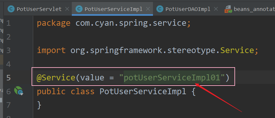The width and height of the screenshot is (275, 118).
Task: Click the Service import on line 3
Action: pyautogui.click(x=237, y=50)
